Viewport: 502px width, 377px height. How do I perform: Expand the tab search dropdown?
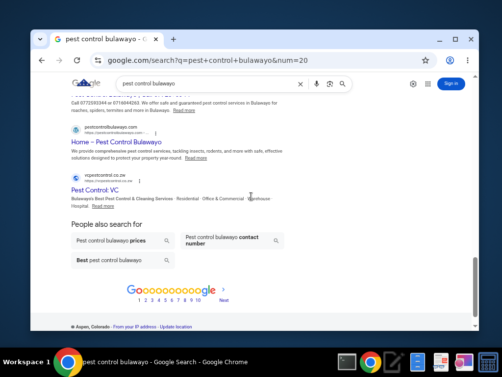click(40, 39)
